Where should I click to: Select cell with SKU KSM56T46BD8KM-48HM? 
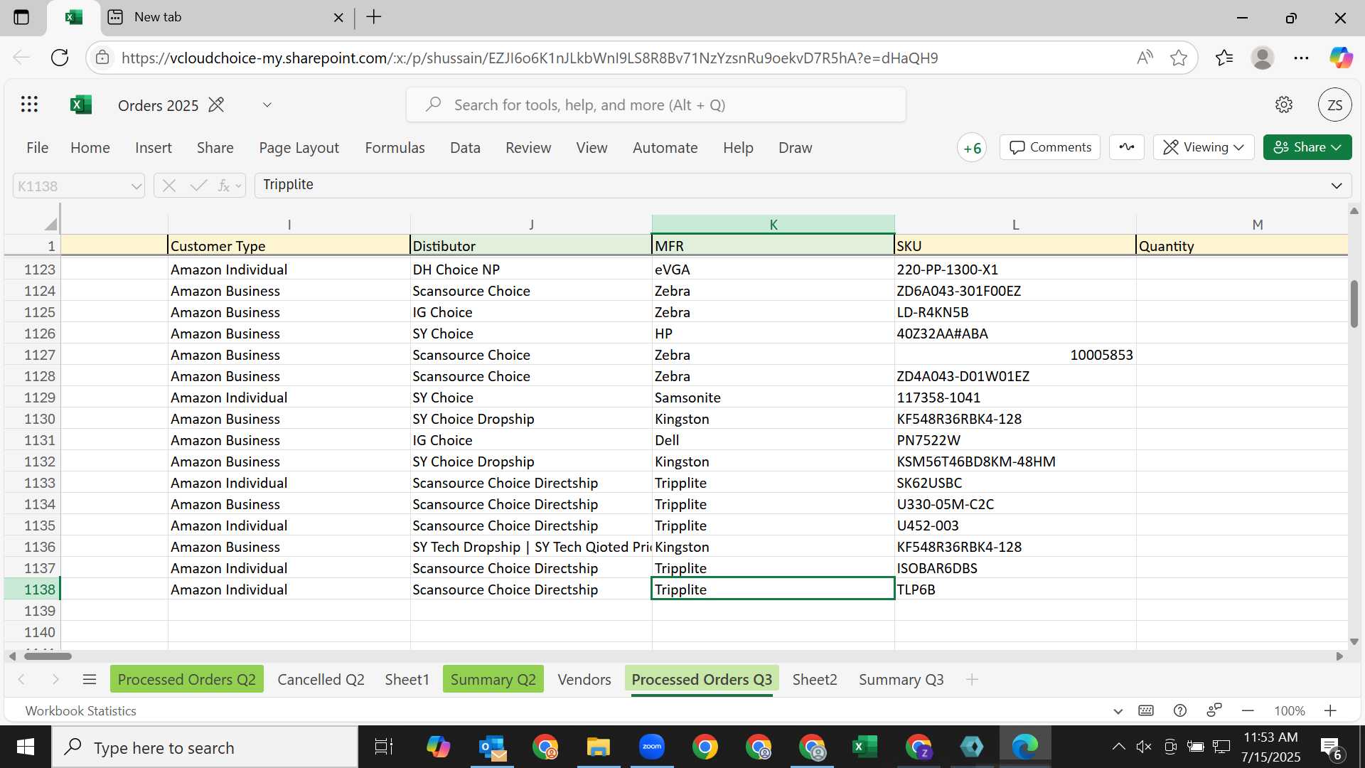(x=1015, y=461)
